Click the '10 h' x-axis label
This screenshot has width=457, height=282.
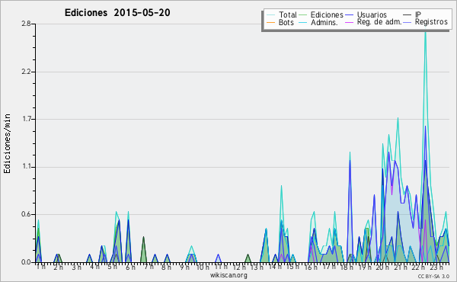coord(203,268)
